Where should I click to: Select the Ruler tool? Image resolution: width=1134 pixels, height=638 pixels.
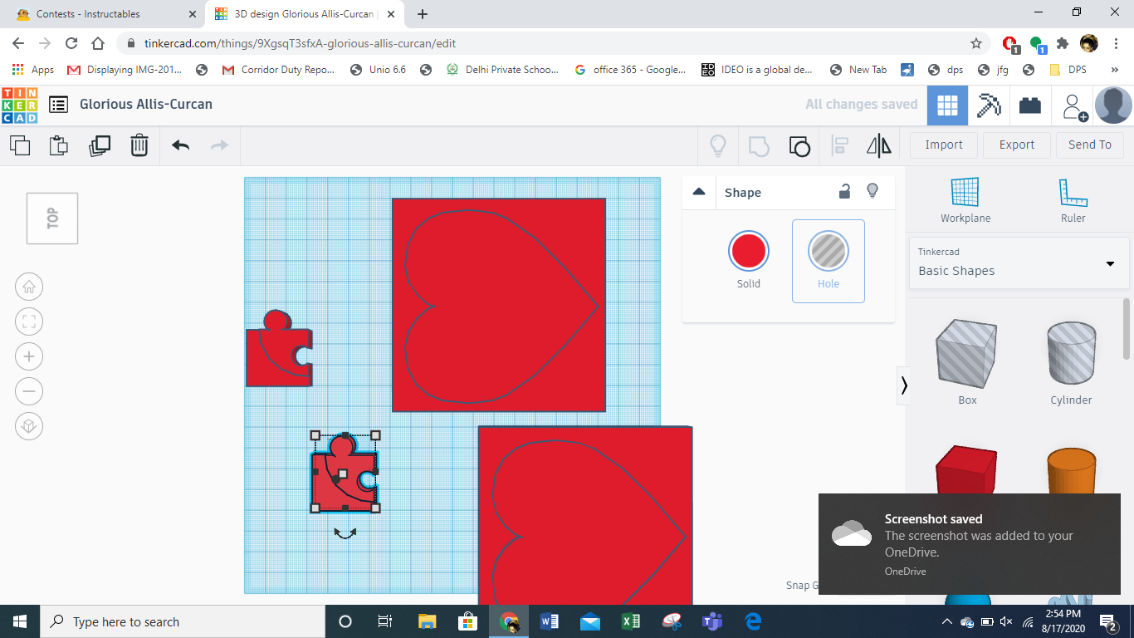(x=1073, y=201)
